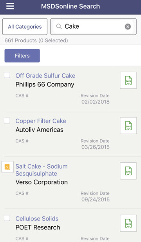141x242 pixels.
Task: Open GHS document for Off Grade Sulfur Cake
Action: [128, 80]
